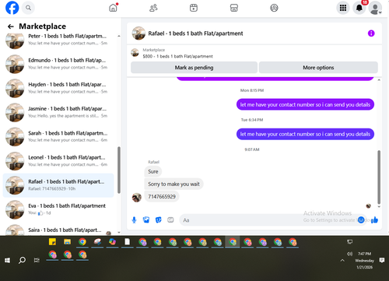Click the GIF picker icon
This screenshot has height=281, width=389.
click(170, 220)
